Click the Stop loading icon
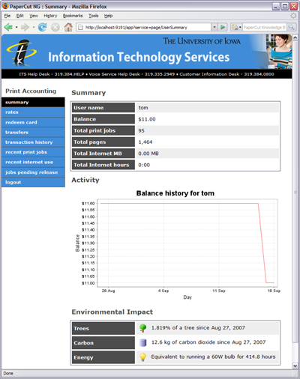300x379 pixels. point(55,27)
